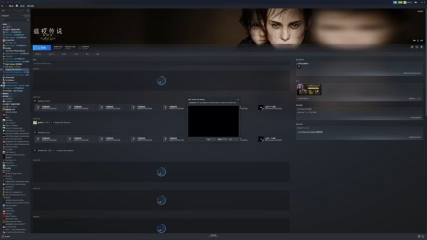
Task: Click the activity status text field
Action: [x=161, y=63]
